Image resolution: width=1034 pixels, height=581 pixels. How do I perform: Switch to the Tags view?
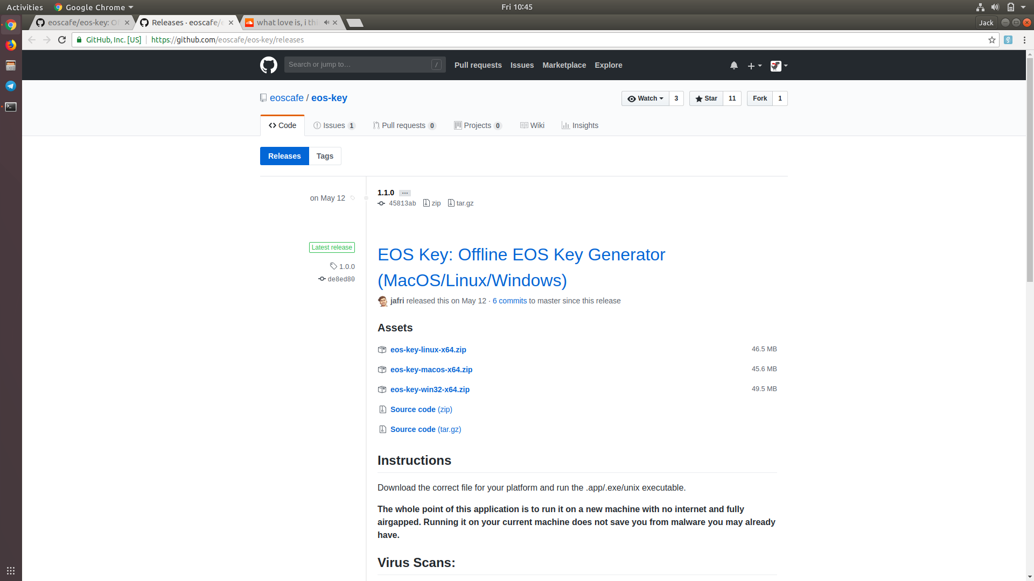[x=325, y=156]
